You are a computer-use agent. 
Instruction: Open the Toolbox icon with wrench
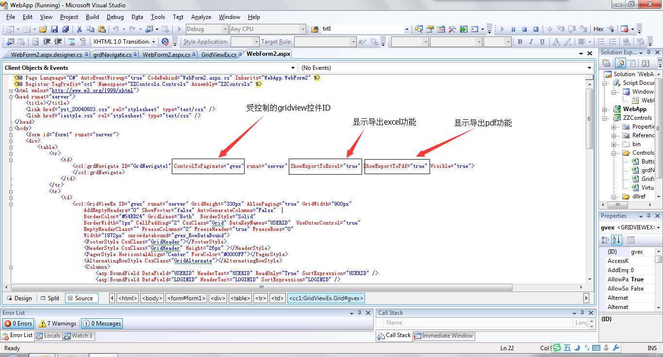[x=452, y=29]
